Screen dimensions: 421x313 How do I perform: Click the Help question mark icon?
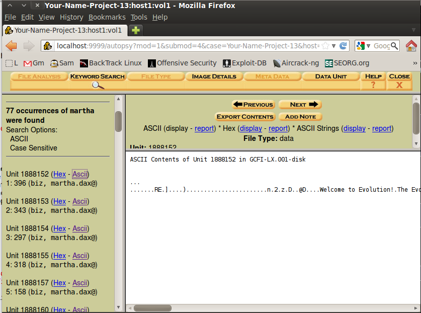pos(373,85)
